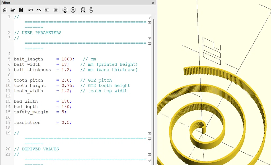Click the Editor panel title
271x165 pixels.
click(6, 3)
